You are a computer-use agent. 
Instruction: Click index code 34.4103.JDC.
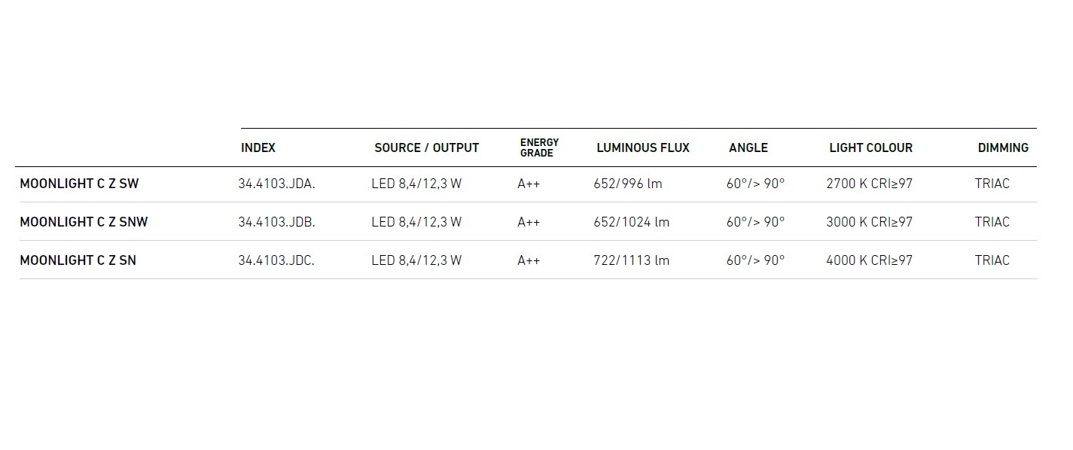(276, 260)
